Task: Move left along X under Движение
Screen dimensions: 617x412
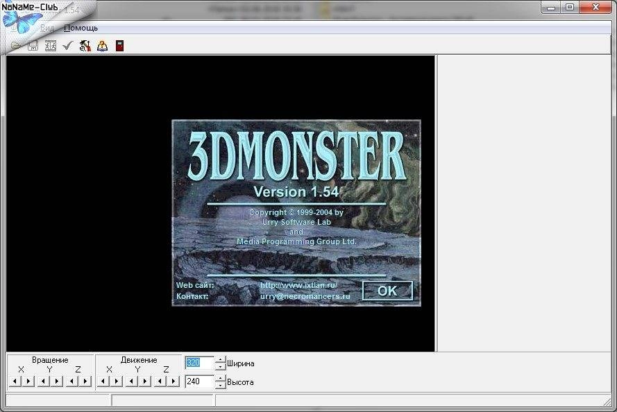Action: point(103,381)
